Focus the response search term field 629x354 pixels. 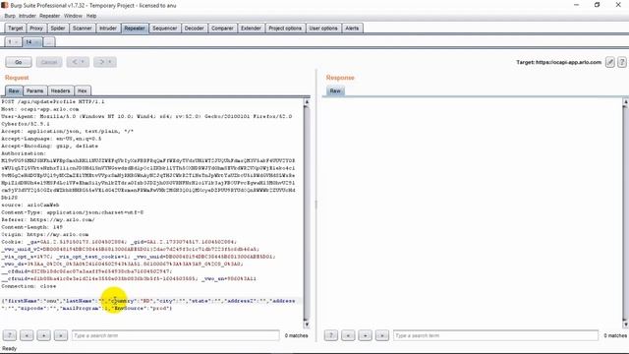495,335
